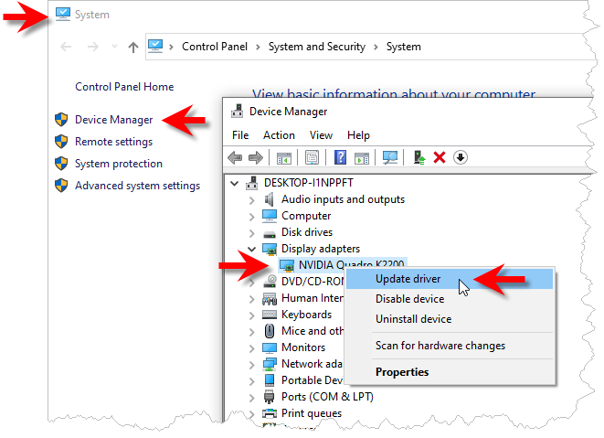Select Monitors tree item label

303,347
